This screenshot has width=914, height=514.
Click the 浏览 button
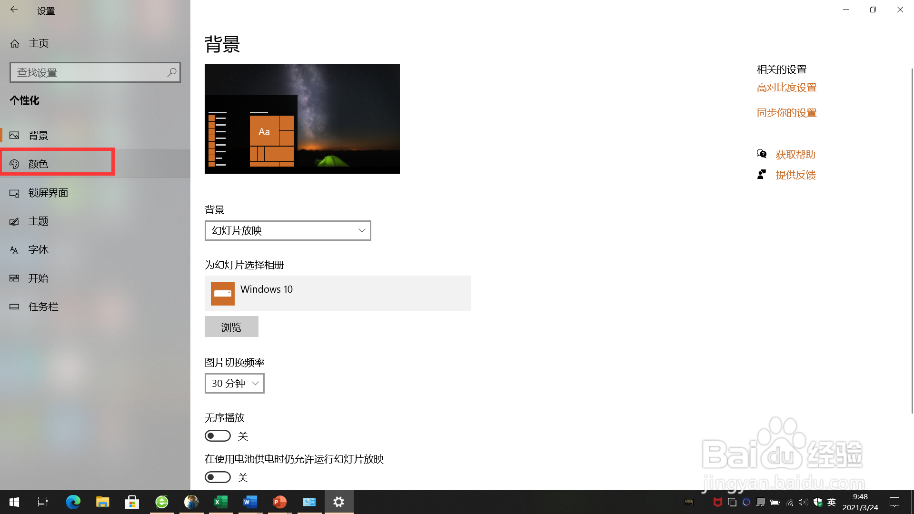[231, 326]
